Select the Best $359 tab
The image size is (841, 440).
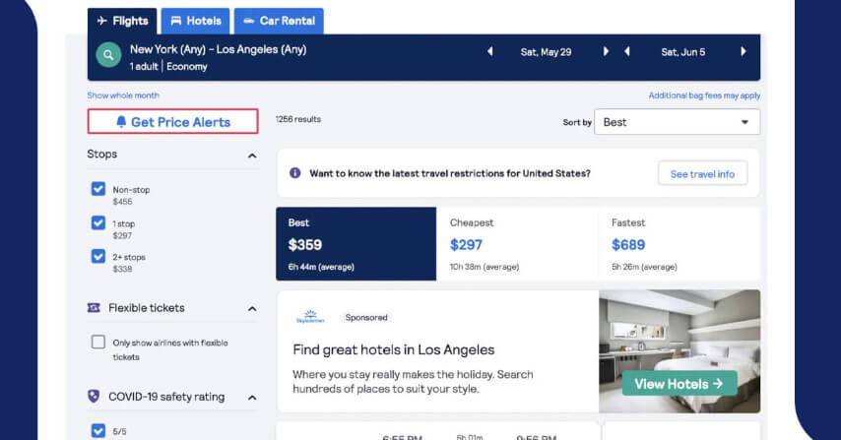[x=356, y=244]
